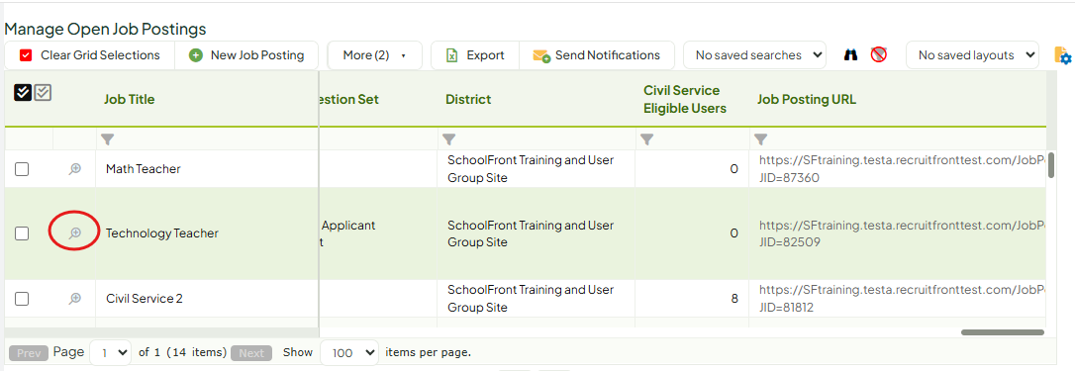Open the Math Teacher URL with JID=87360
The image size is (1075, 371).
902,169
